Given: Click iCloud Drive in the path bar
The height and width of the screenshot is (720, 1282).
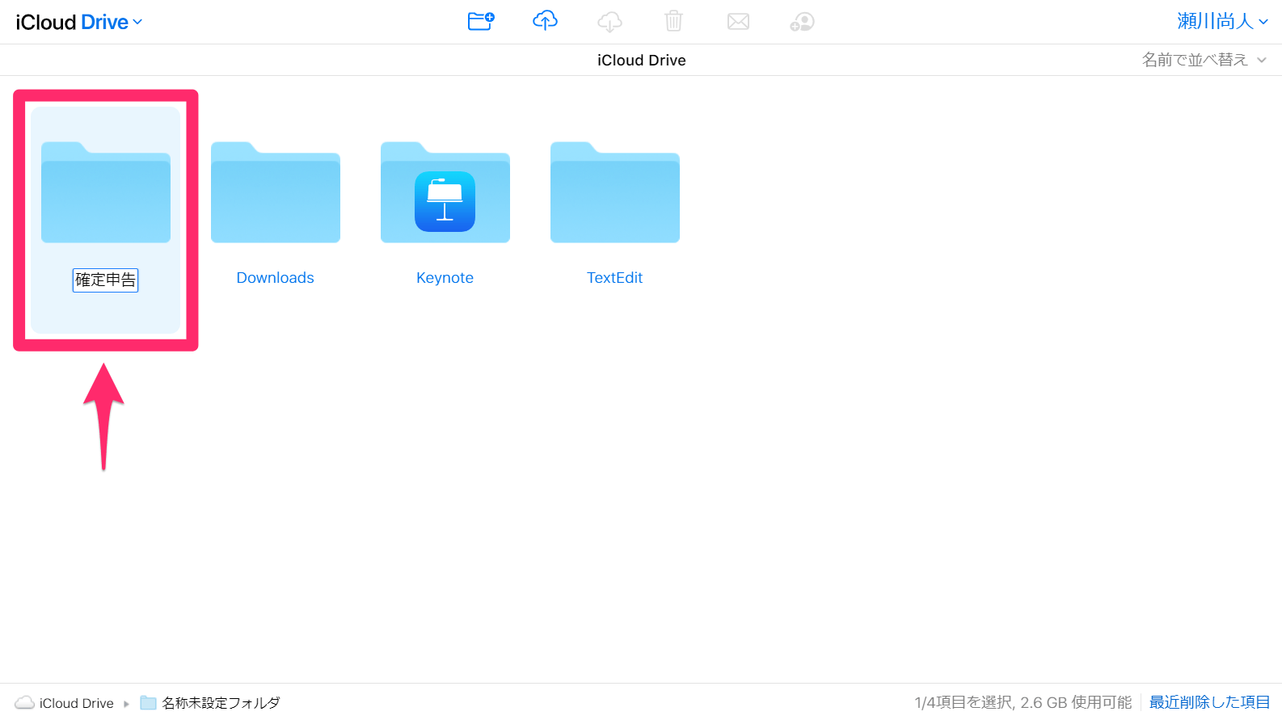Looking at the screenshot, I should [77, 703].
